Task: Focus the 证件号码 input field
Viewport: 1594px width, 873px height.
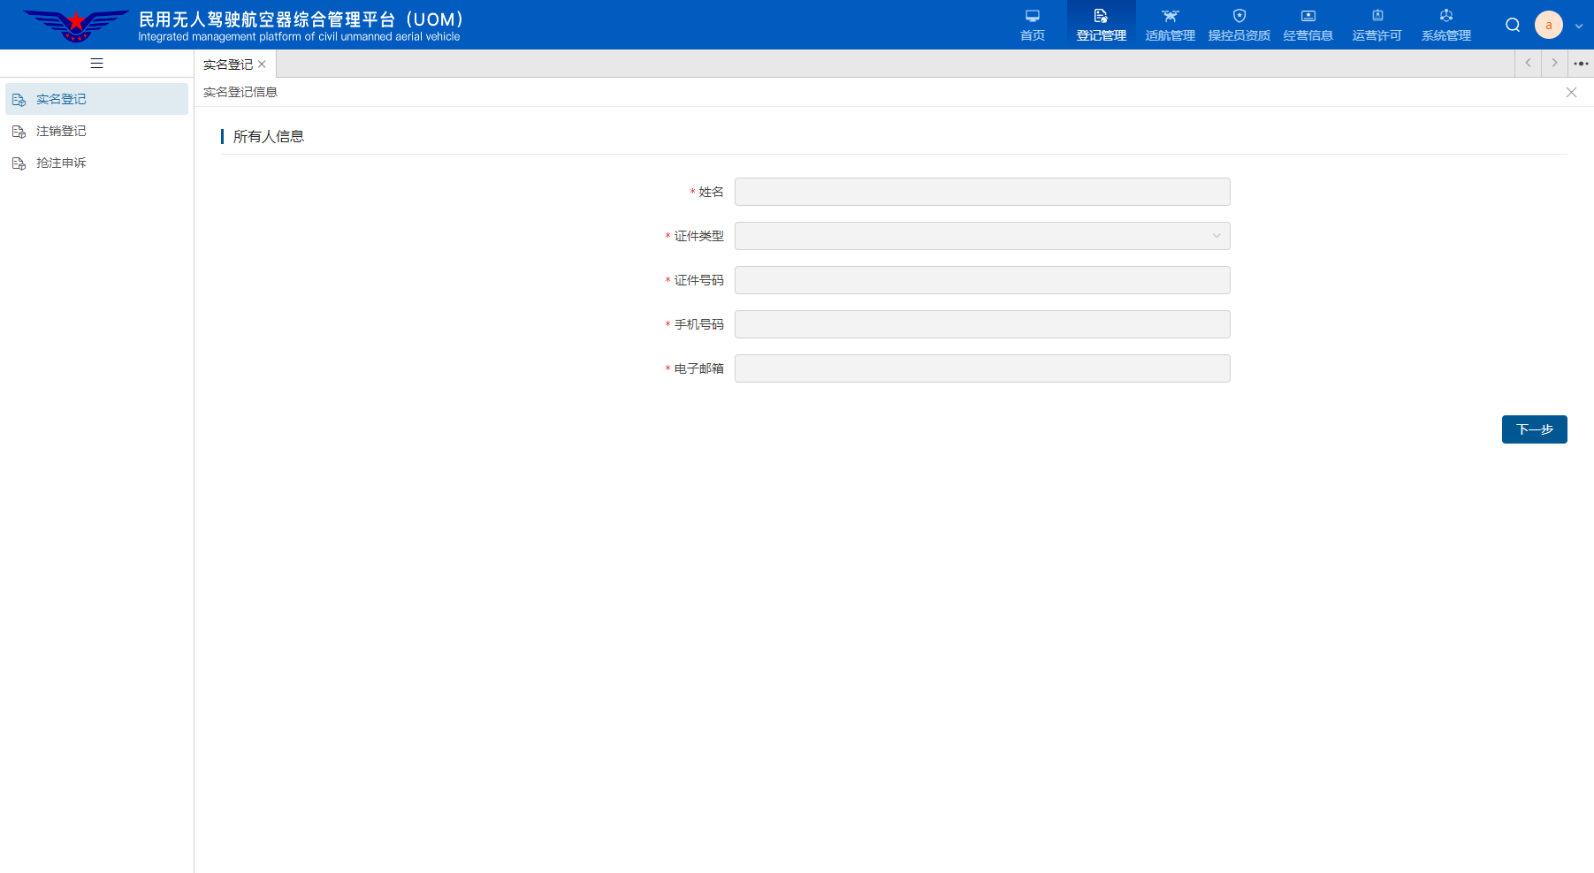Action: point(982,280)
